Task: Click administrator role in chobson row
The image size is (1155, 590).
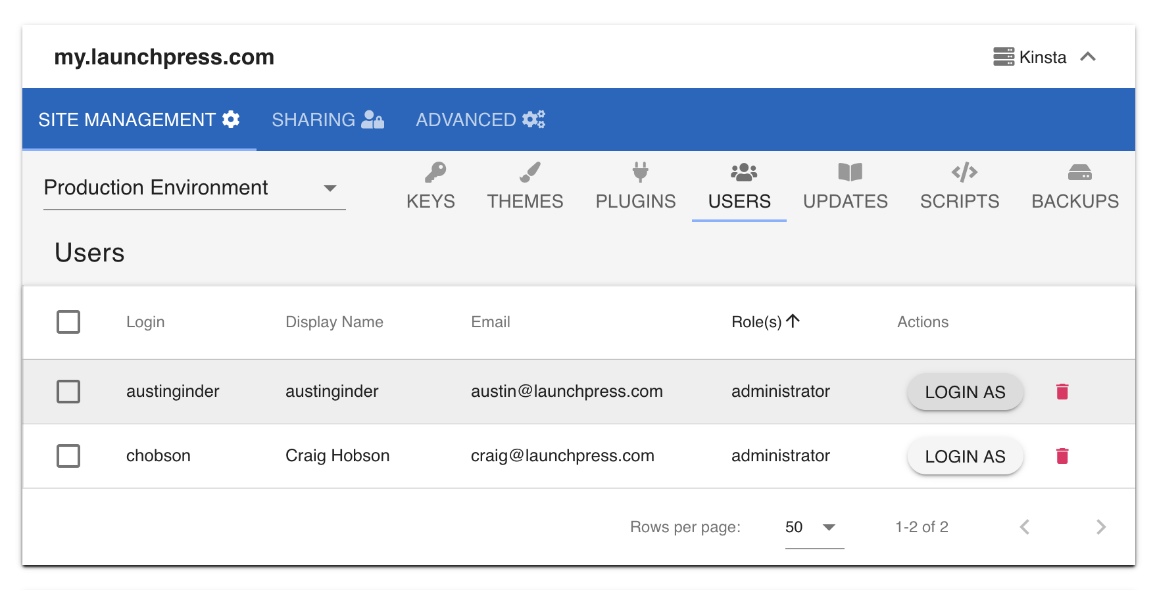Action: (x=781, y=456)
